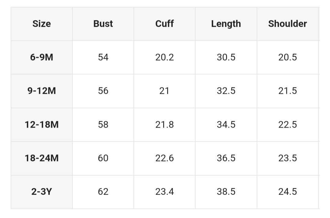Click the Cuff column header
330x218 pixels.
tap(164, 24)
